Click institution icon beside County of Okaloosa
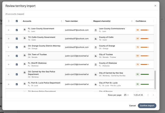Viewport: 165px width, 113px height. pyautogui.click(x=96, y=65)
